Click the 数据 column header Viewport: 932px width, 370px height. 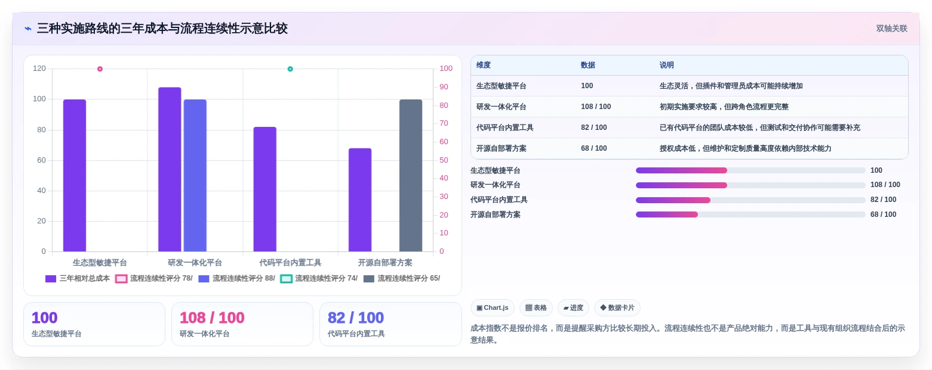[x=588, y=65]
